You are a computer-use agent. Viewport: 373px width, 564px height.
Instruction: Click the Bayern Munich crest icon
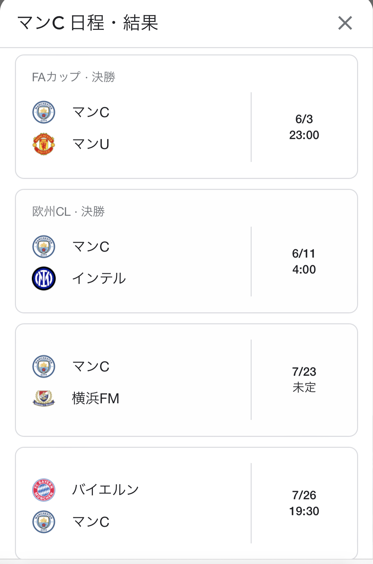[x=44, y=490]
